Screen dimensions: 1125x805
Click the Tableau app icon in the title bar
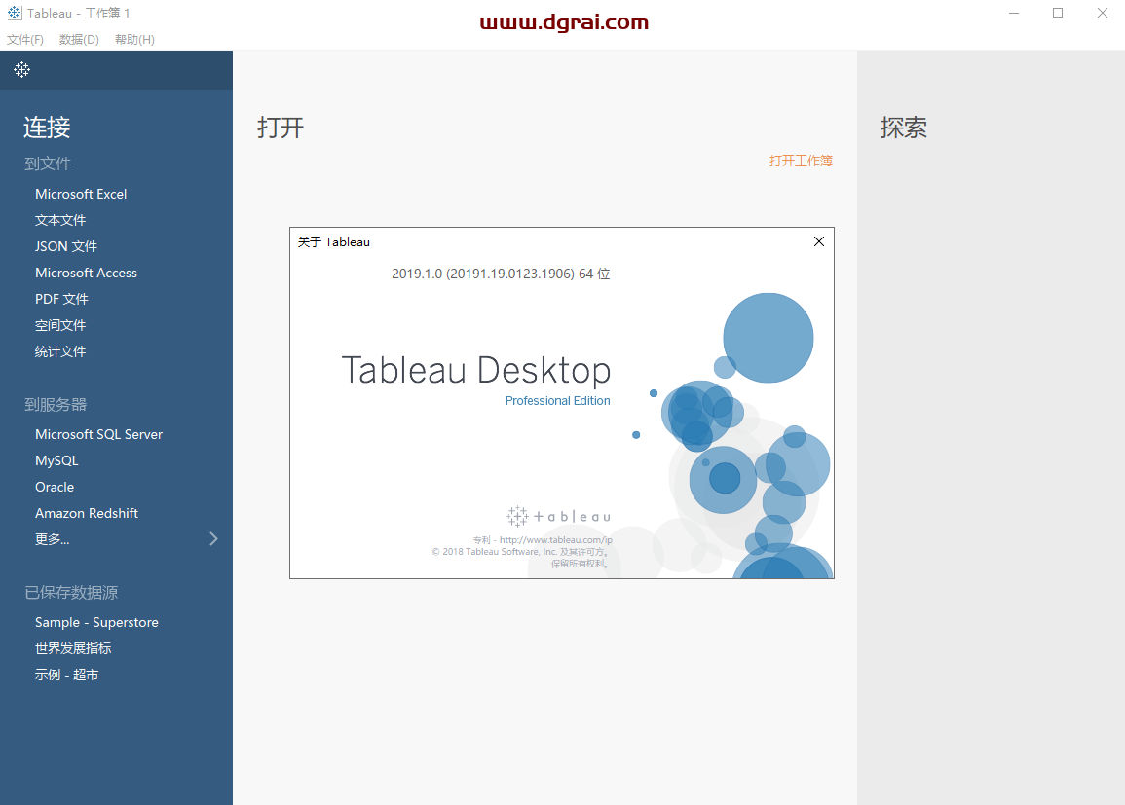[13, 13]
